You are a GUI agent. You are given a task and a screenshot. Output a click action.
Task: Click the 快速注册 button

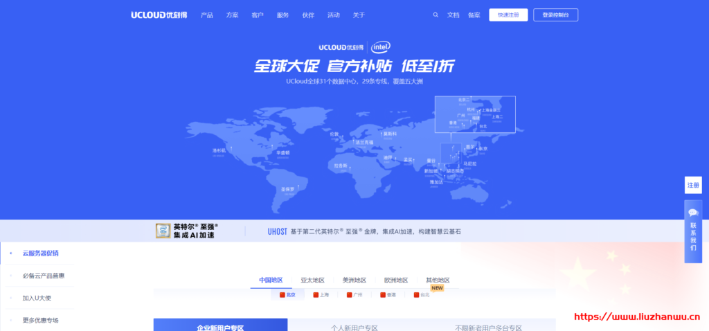click(508, 15)
